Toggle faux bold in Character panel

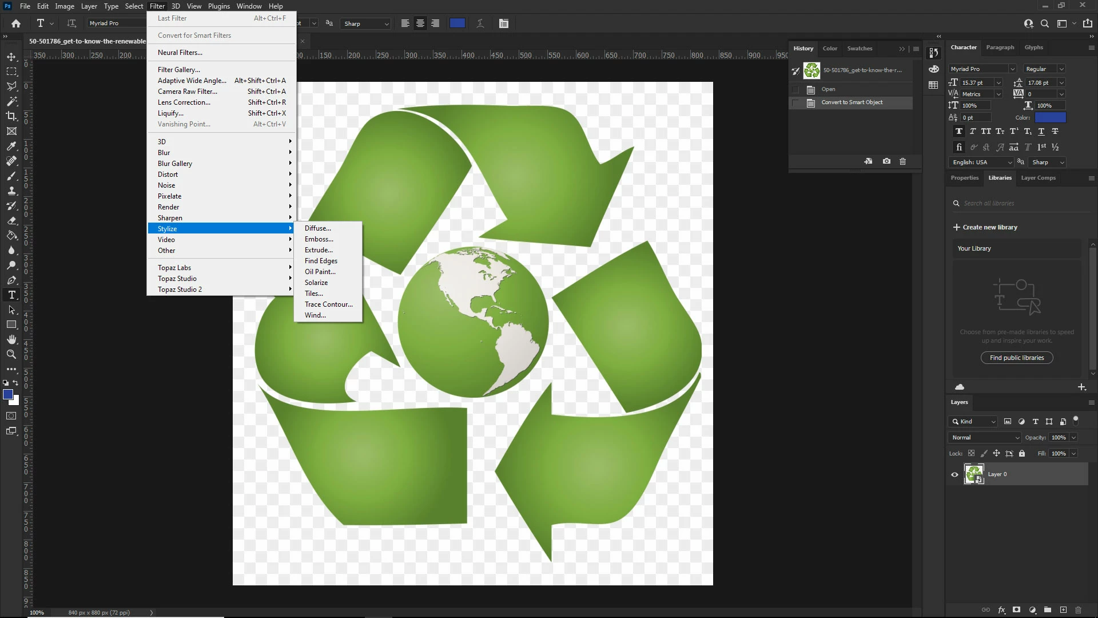coord(959,132)
